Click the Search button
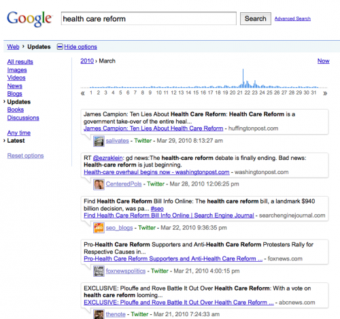The image size is (340, 319). tap(256, 18)
